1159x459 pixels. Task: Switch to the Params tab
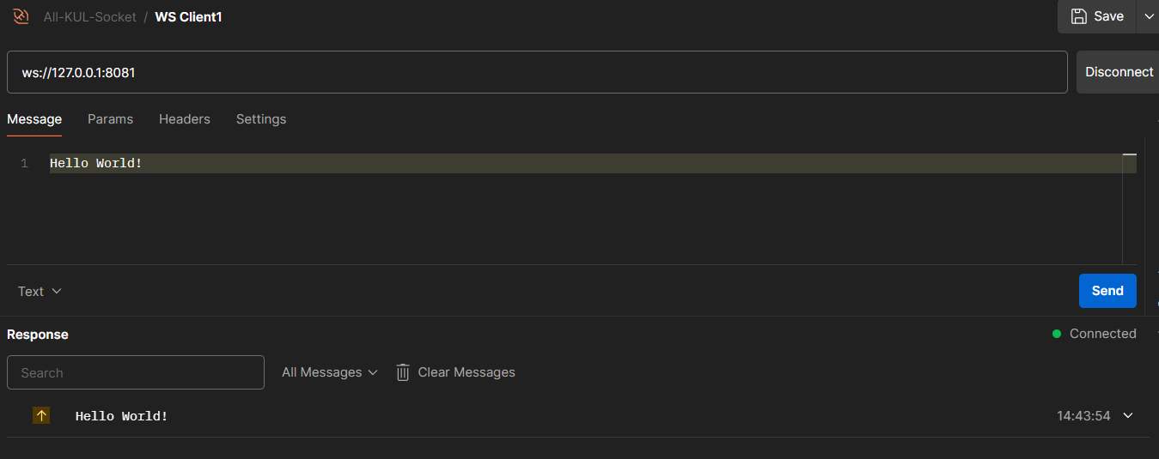tap(110, 119)
